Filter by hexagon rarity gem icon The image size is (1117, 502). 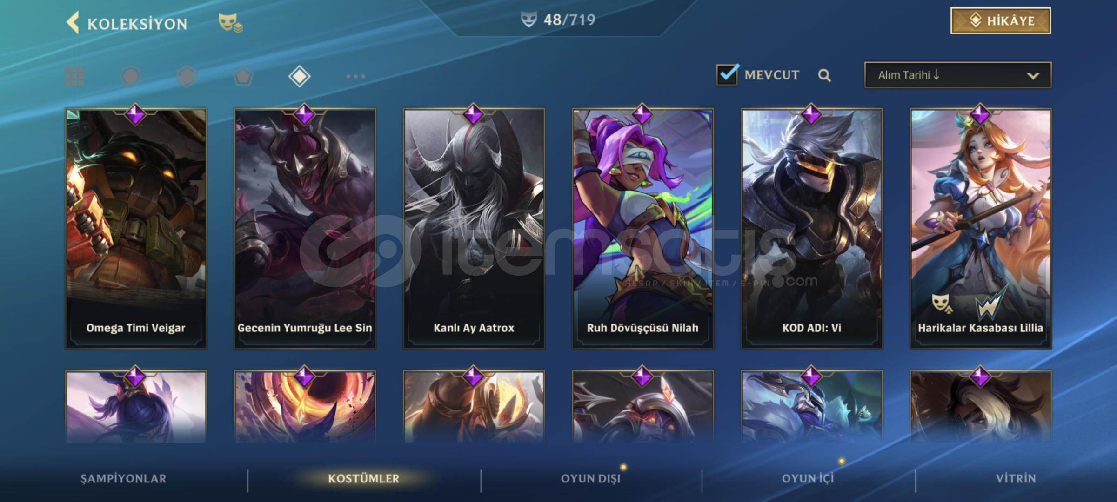point(187,76)
